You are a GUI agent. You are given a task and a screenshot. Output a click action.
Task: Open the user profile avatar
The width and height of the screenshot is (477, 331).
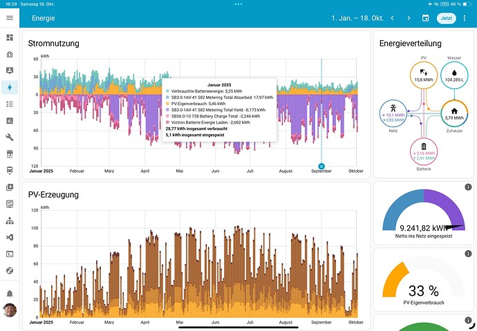10,310
